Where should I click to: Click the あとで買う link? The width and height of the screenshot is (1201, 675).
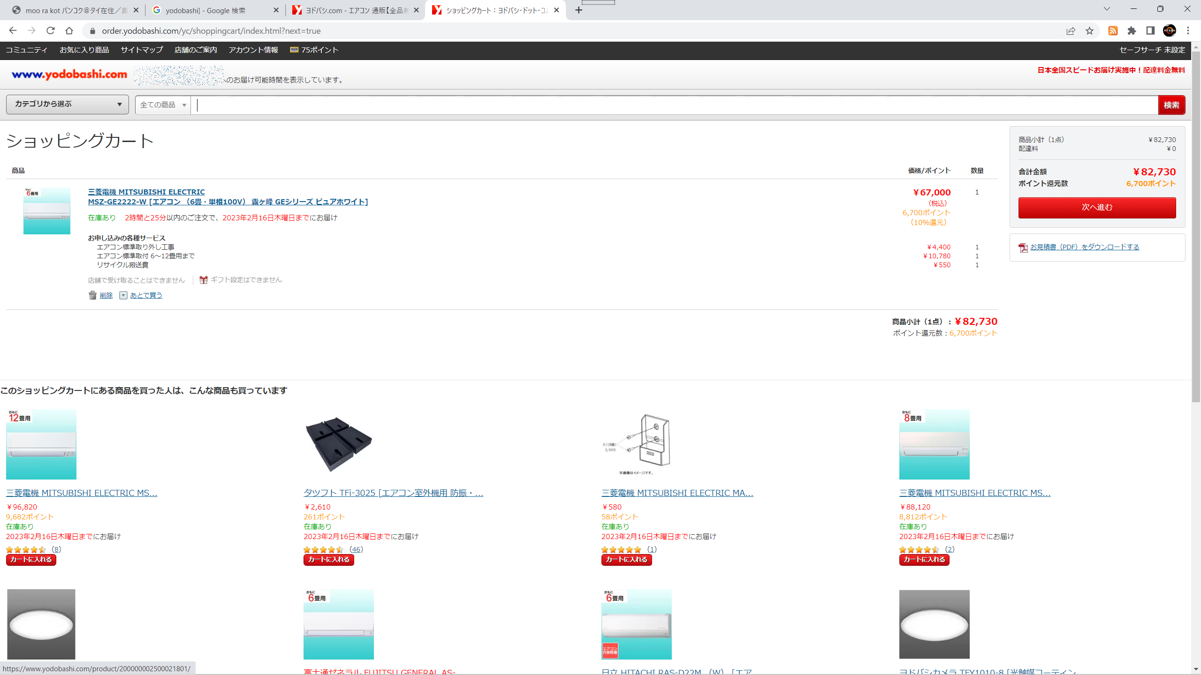tap(146, 295)
